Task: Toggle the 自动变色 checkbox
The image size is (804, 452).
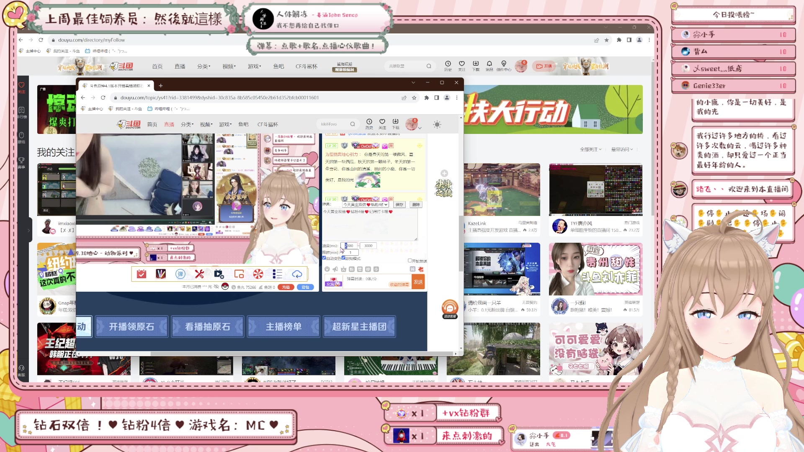Action: (324, 258)
